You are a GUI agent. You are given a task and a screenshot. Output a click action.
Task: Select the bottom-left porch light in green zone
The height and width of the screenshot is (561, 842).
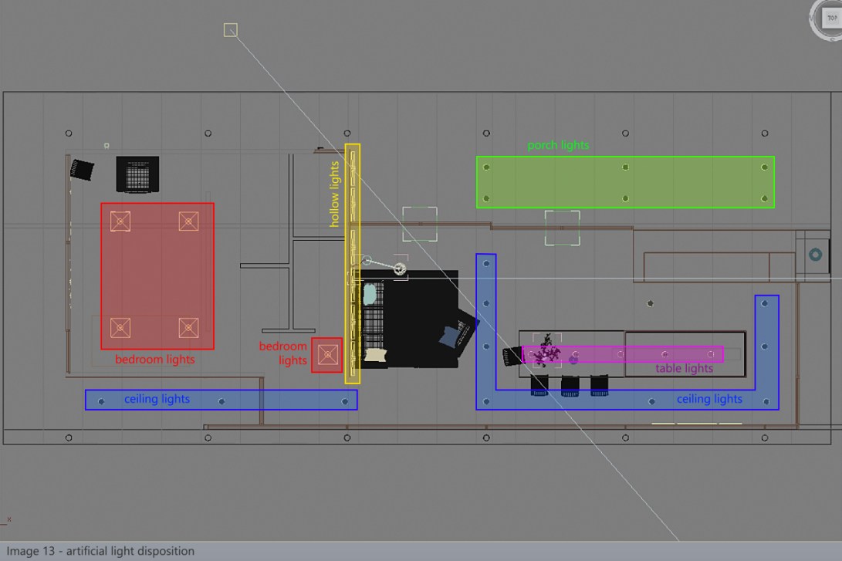(486, 198)
